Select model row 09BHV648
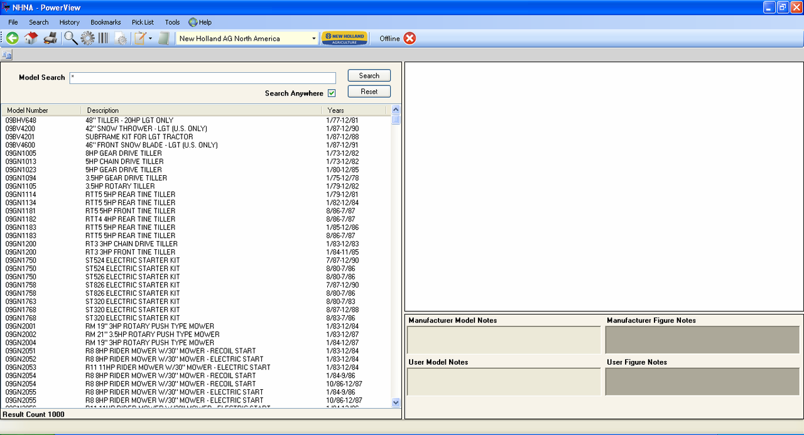Screen dimensions: 804x435 196,121
